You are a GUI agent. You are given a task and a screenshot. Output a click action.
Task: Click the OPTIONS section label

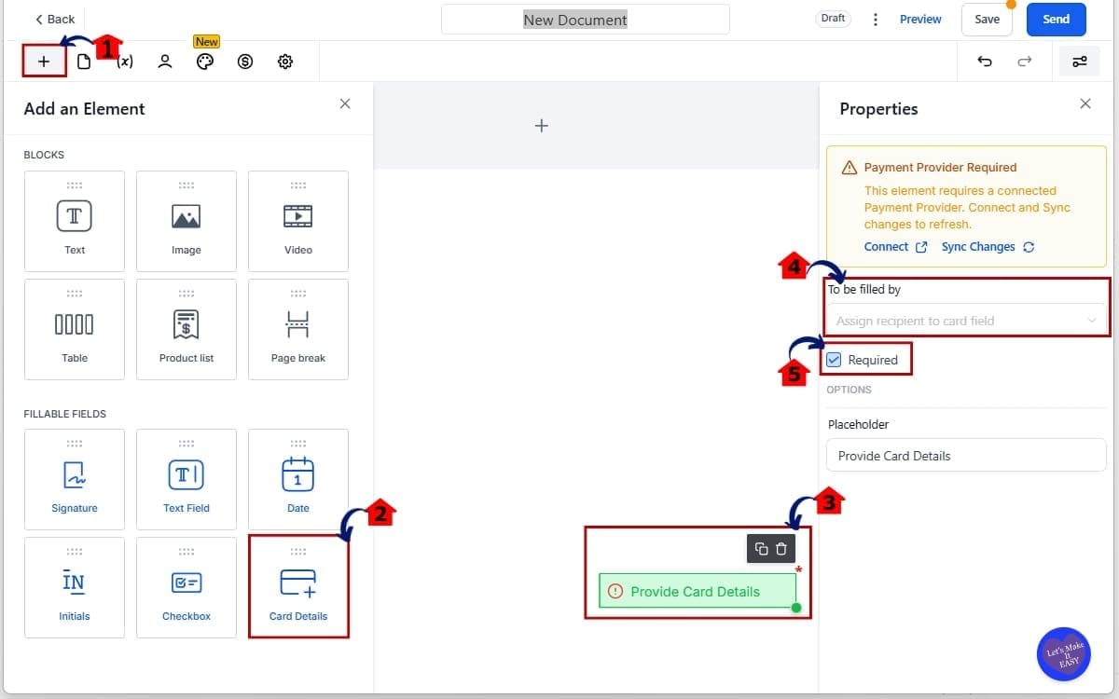pos(849,390)
